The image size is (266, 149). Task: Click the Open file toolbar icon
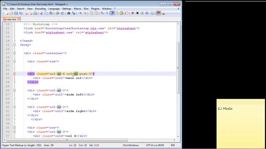pyautogui.click(x=11, y=13)
